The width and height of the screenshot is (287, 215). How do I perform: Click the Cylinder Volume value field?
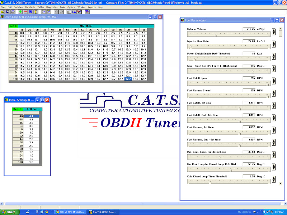pyautogui.click(x=249, y=29)
